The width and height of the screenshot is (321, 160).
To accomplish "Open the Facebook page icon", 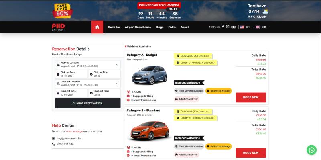I will 223,27.
